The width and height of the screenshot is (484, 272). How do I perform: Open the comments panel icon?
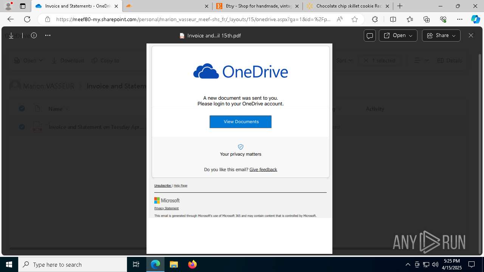pos(370,36)
